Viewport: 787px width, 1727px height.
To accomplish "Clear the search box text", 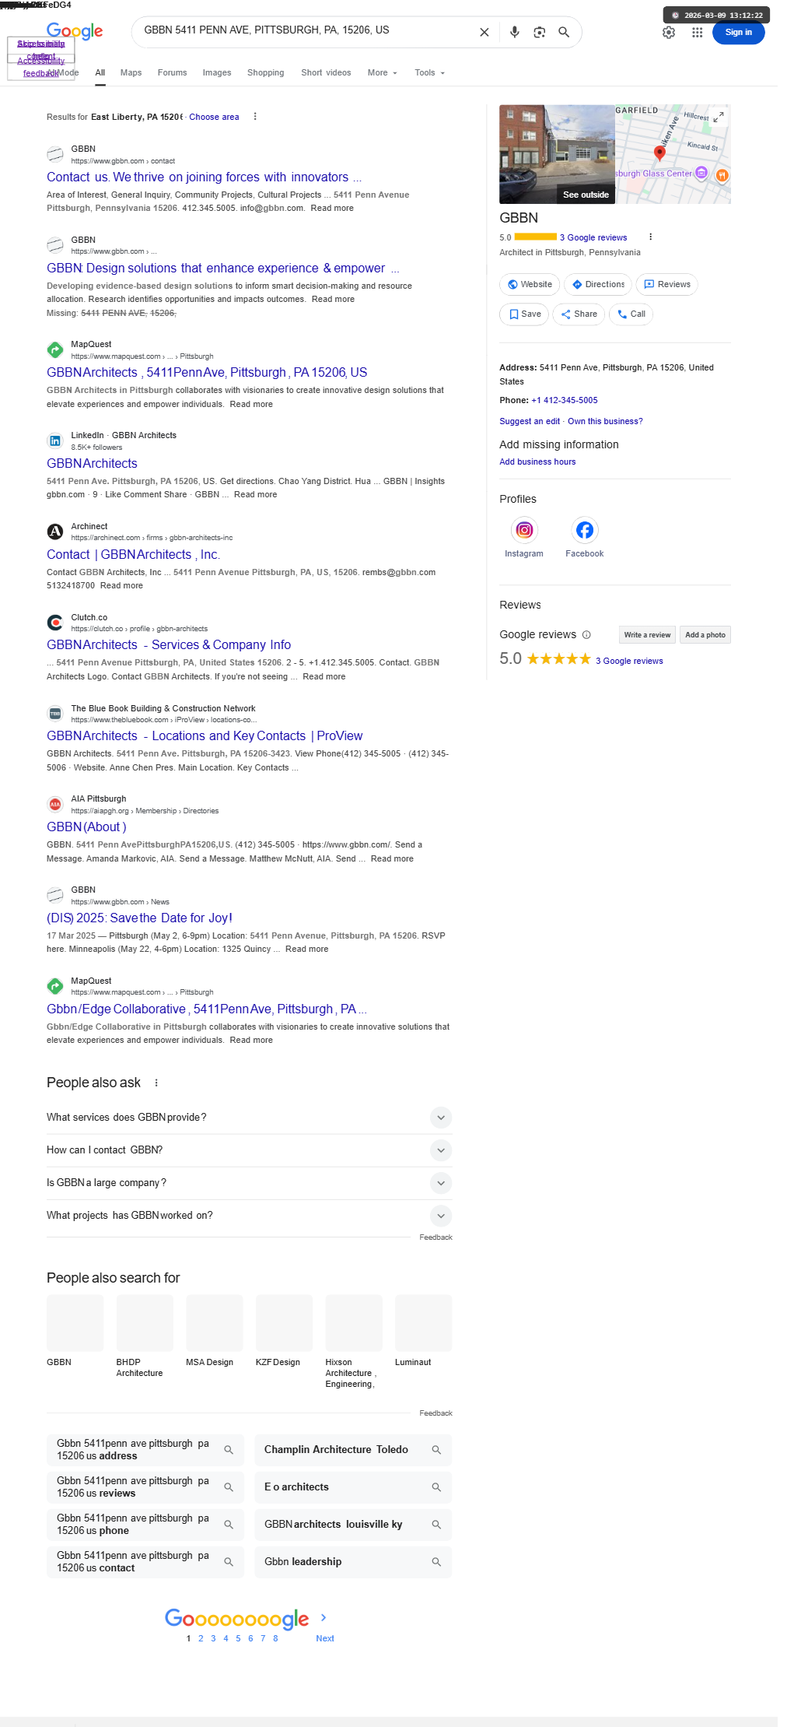I will (x=484, y=32).
